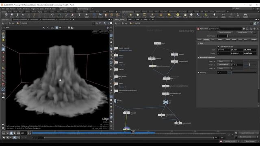260x146 pixels.
Task: Switch to the Output tab
Action: (254, 40)
